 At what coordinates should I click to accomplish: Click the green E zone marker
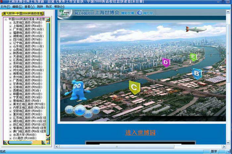[193, 57]
